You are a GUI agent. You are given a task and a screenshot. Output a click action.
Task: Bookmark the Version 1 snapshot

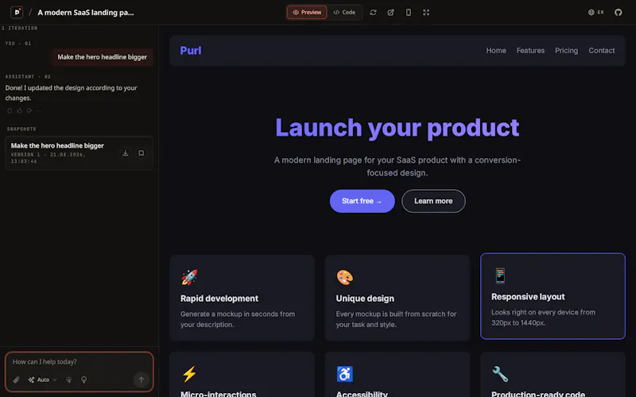(x=142, y=153)
